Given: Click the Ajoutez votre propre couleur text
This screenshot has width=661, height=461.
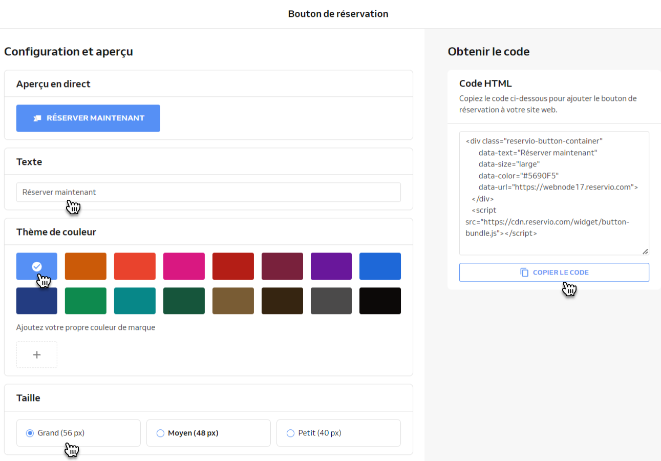Looking at the screenshot, I should click(86, 327).
